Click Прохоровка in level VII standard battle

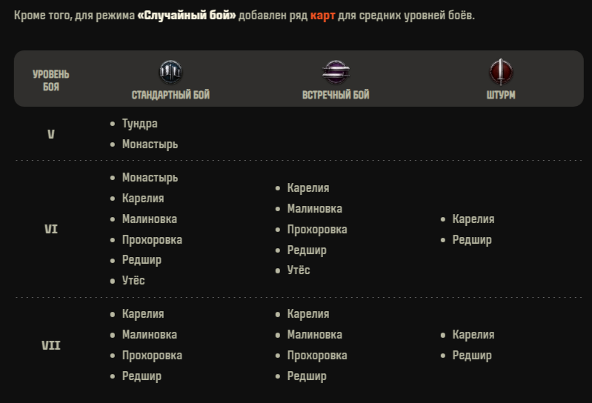click(152, 356)
